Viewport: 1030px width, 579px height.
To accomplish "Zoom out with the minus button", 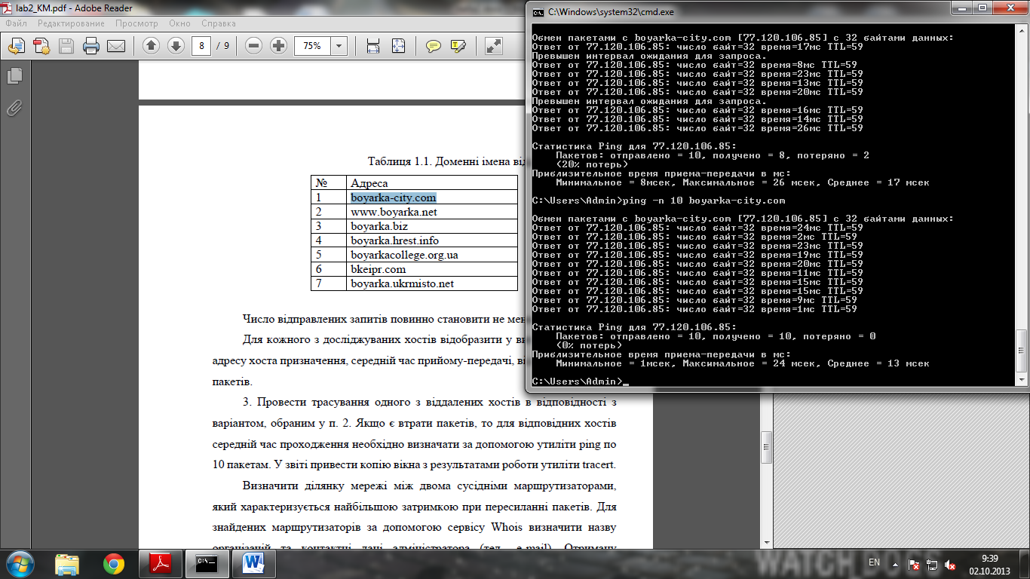I will pyautogui.click(x=254, y=46).
